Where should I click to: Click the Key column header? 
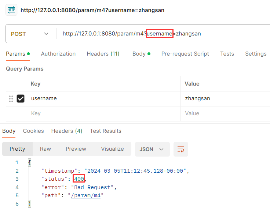pyautogui.click(x=36, y=84)
